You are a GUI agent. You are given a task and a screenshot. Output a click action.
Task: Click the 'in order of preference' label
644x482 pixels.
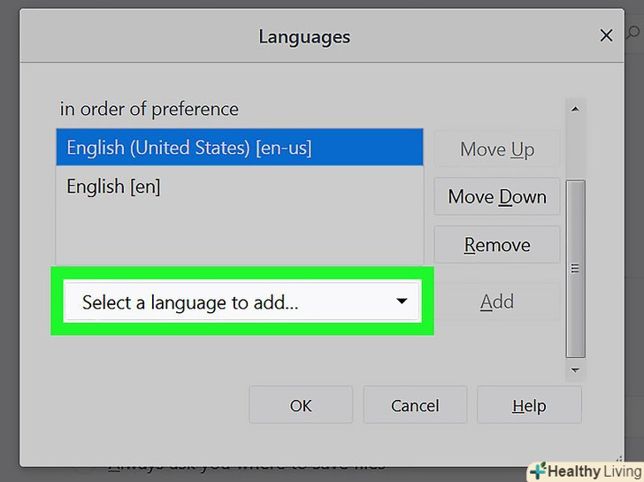[149, 110]
